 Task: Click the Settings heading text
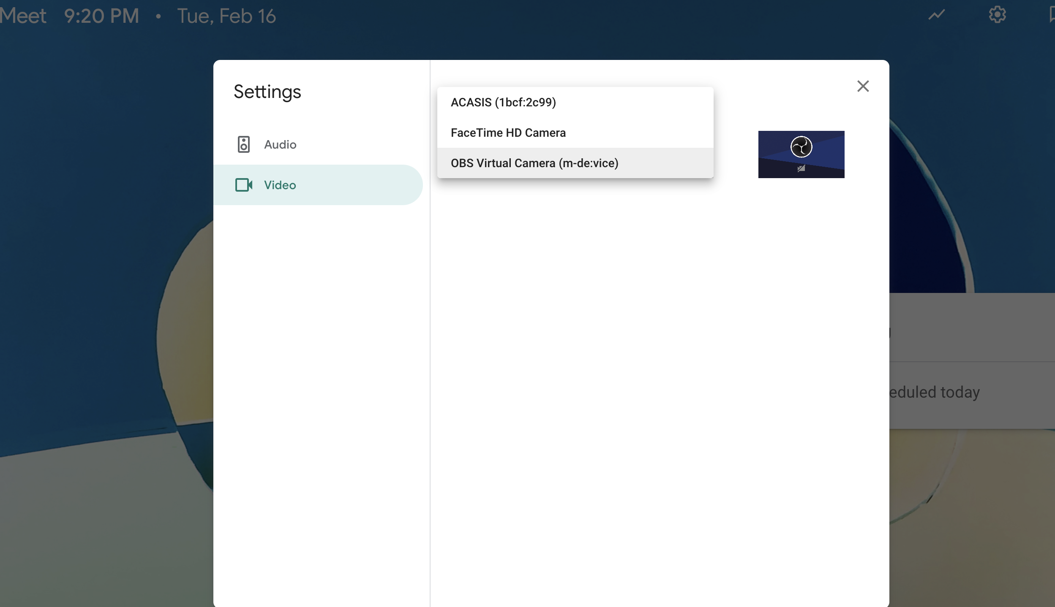pyautogui.click(x=267, y=92)
